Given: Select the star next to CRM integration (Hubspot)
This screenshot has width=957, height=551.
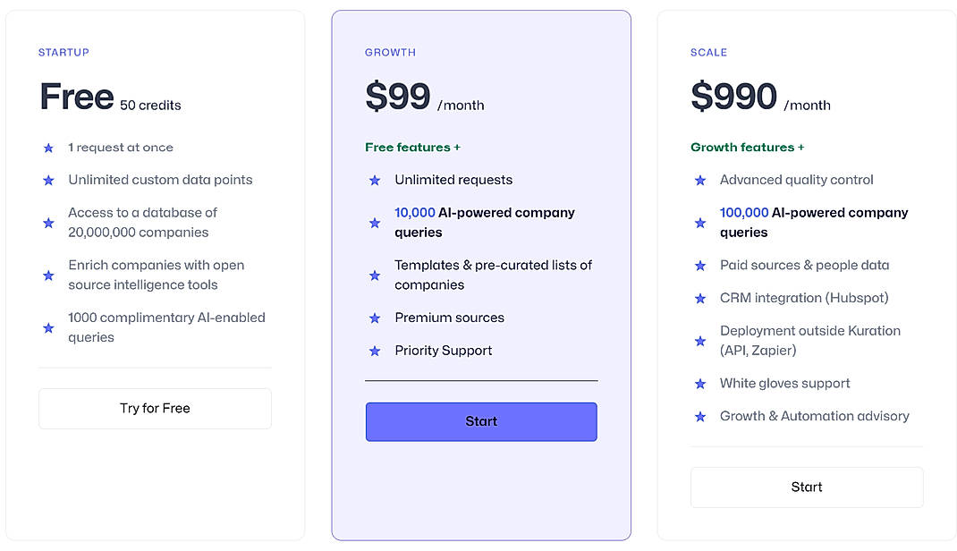Looking at the screenshot, I should click(x=699, y=298).
